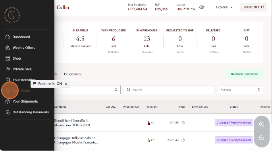Switch to the Experiences tab

tap(73, 74)
